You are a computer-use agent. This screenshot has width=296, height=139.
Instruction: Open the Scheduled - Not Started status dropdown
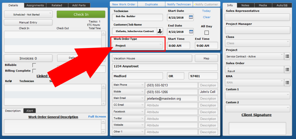coord(28,14)
